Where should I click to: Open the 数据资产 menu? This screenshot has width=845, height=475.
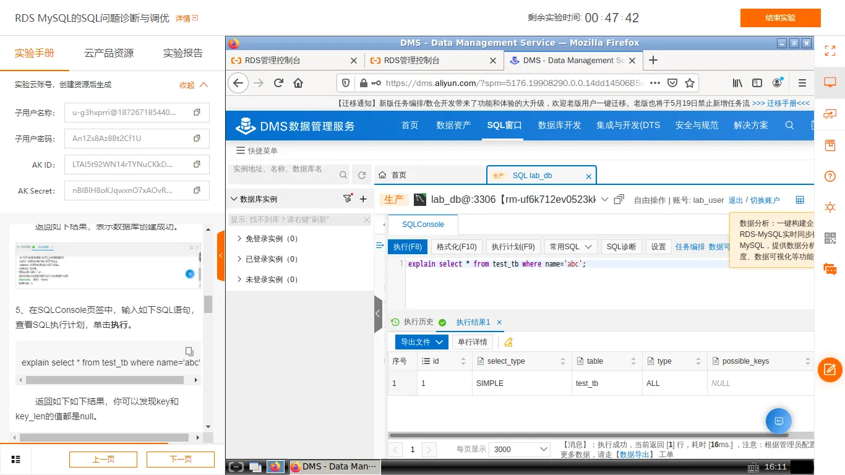[453, 125]
